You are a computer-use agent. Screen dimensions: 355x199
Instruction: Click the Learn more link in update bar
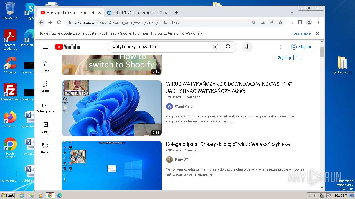[x=302, y=33]
